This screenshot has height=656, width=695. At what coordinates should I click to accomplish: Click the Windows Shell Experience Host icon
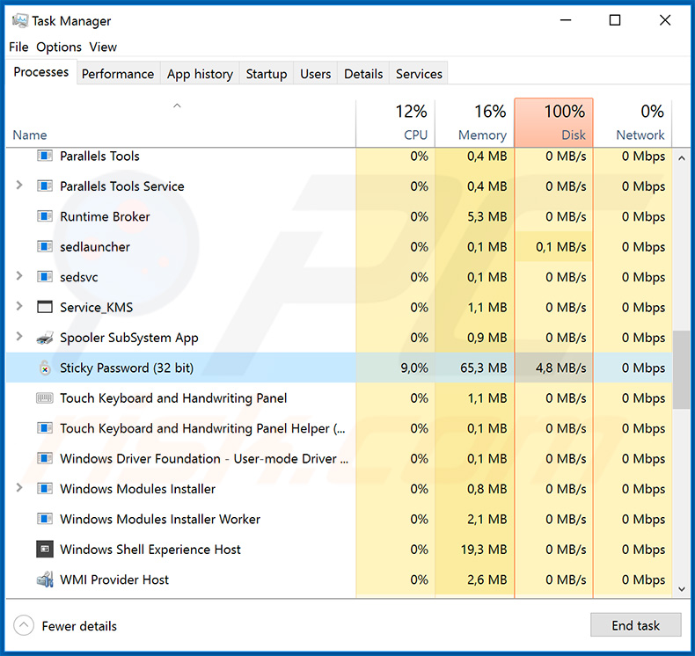tap(45, 550)
